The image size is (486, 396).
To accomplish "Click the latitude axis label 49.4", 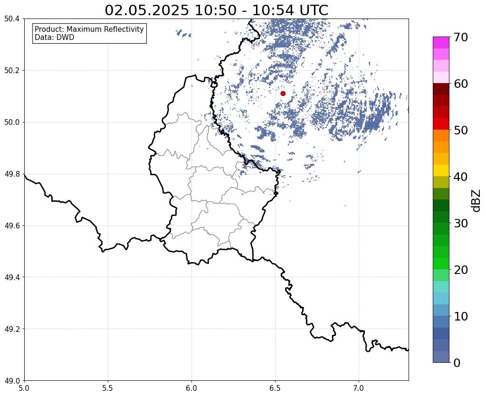I will [x=12, y=277].
